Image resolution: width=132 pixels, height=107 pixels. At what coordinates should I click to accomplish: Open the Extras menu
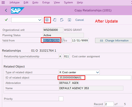pos(46,3)
